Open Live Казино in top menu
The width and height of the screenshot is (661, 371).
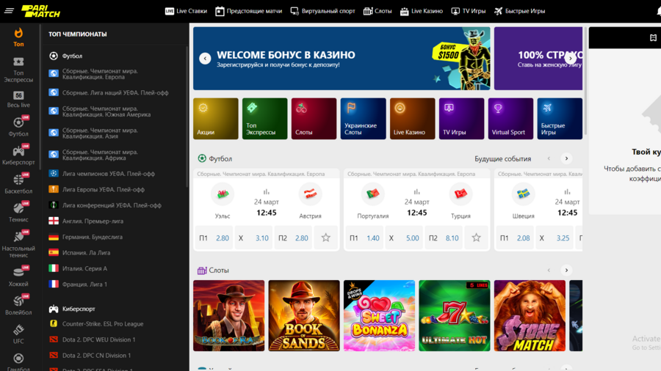coord(421,11)
